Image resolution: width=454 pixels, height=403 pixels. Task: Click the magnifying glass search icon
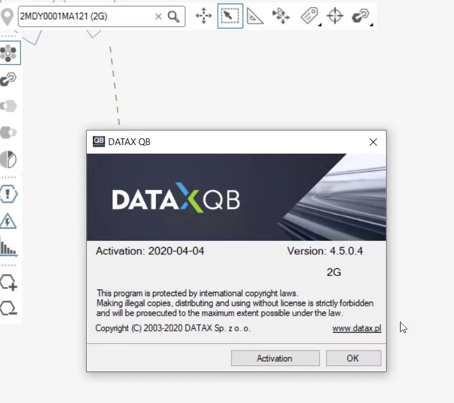click(x=174, y=16)
